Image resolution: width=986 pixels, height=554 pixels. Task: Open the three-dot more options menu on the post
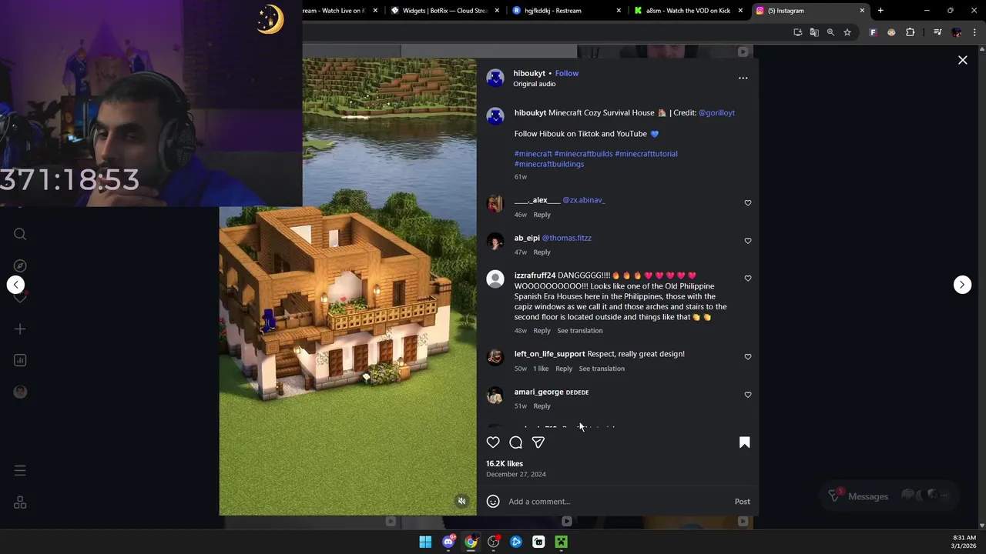(x=743, y=78)
